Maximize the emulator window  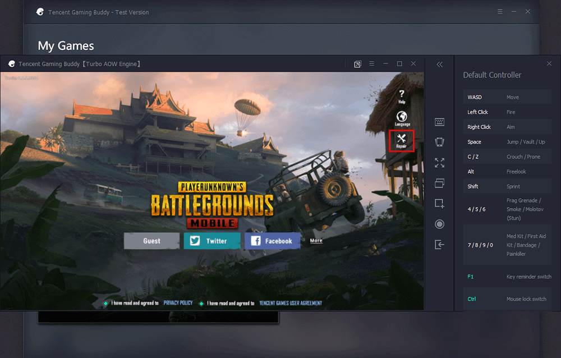pyautogui.click(x=399, y=63)
